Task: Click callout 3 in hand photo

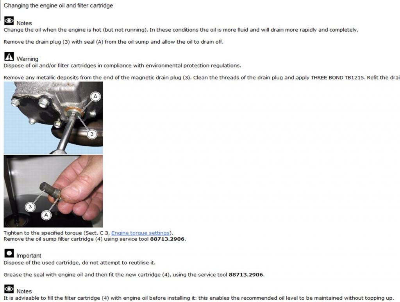Action: pyautogui.click(x=30, y=206)
